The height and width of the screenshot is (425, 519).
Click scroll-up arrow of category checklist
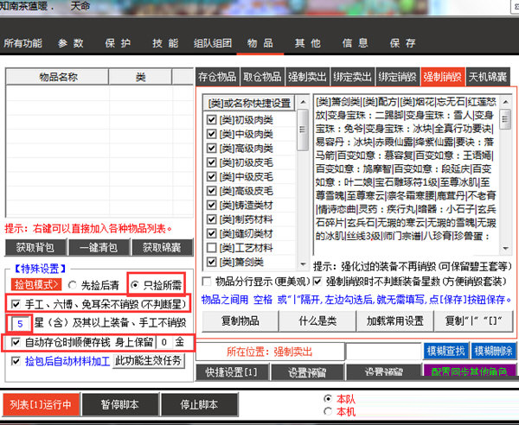coord(303,102)
